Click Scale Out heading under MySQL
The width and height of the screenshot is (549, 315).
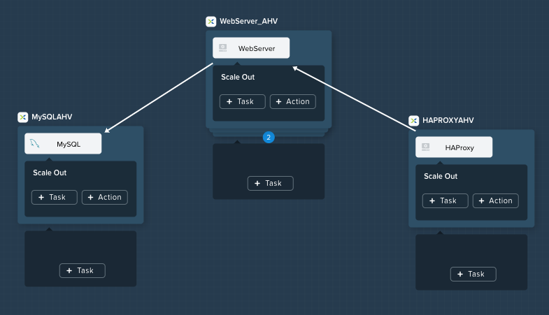coord(50,173)
